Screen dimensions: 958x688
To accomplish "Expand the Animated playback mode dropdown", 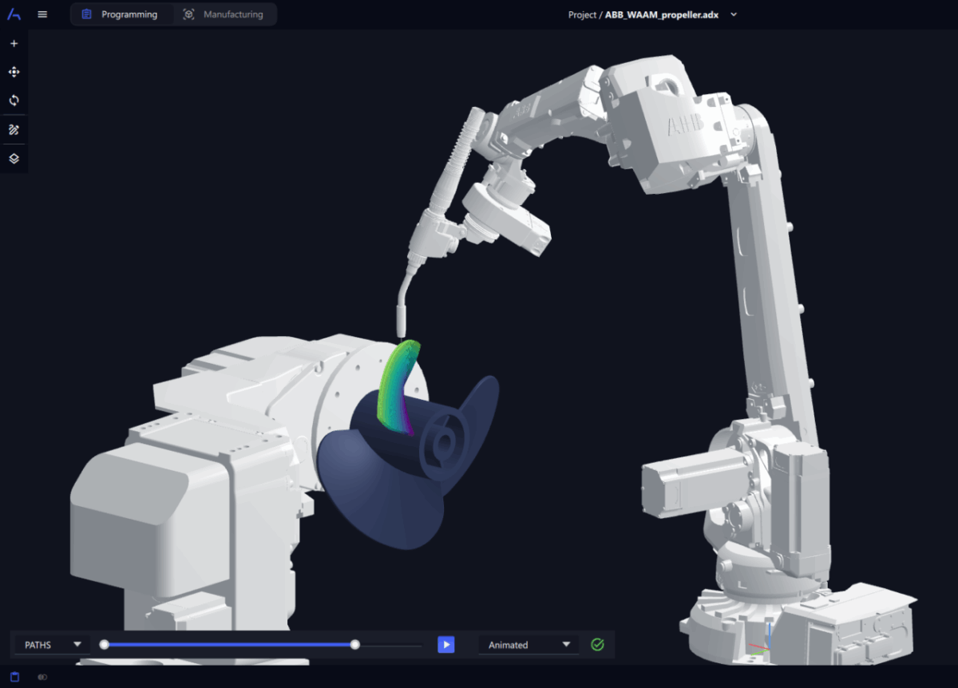I will (528, 644).
